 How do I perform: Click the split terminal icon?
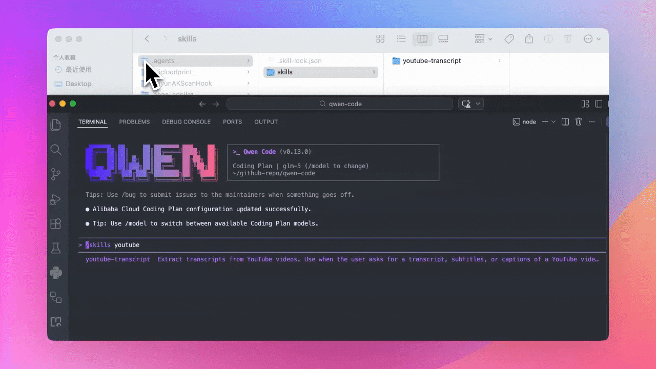coord(565,122)
